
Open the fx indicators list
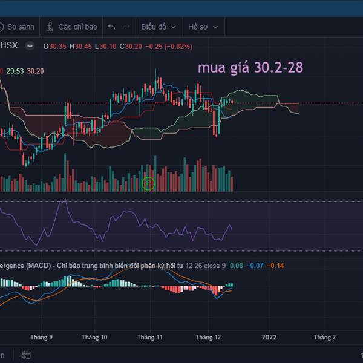coord(71,27)
